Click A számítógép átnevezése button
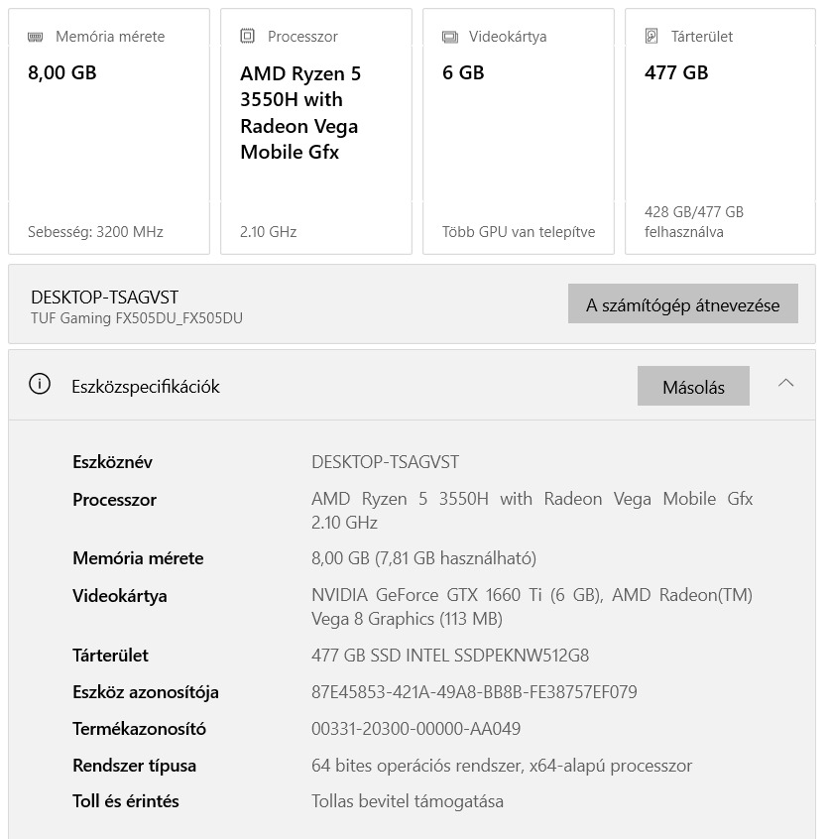 682,304
